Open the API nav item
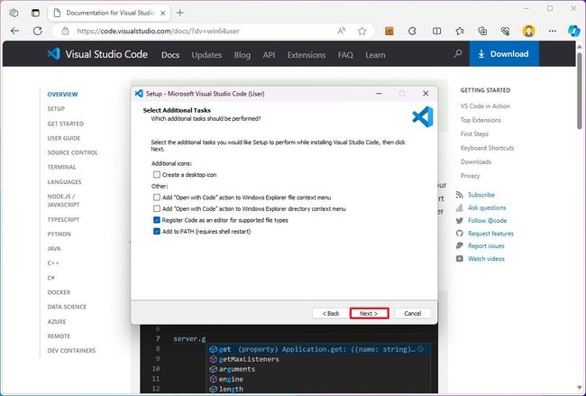Viewport: 586px width, 396px height. click(269, 55)
